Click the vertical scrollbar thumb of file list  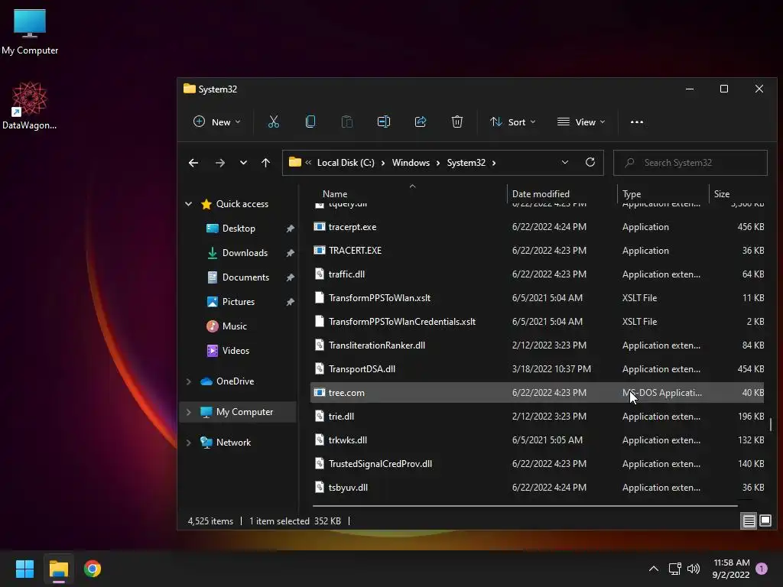pos(771,424)
